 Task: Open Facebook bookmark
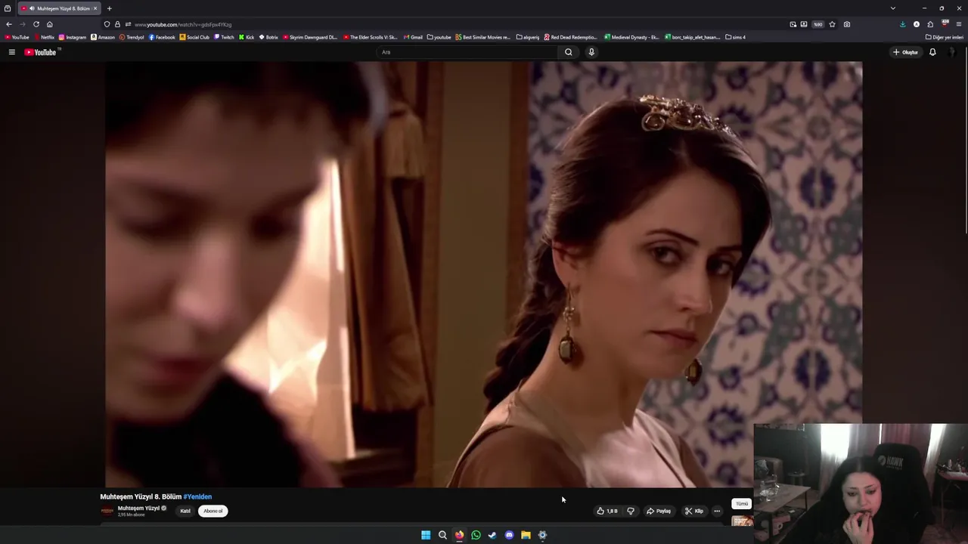click(162, 37)
